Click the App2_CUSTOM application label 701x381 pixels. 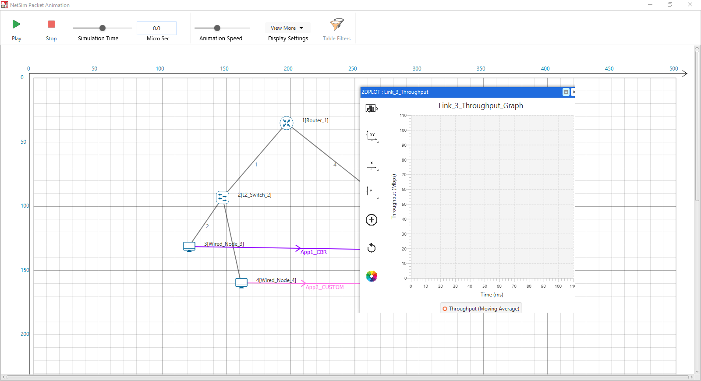click(325, 287)
